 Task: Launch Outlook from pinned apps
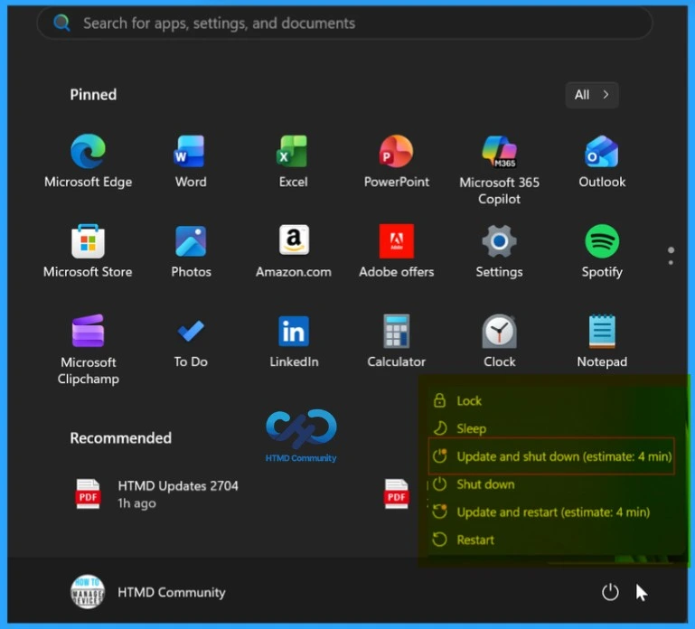pos(602,162)
